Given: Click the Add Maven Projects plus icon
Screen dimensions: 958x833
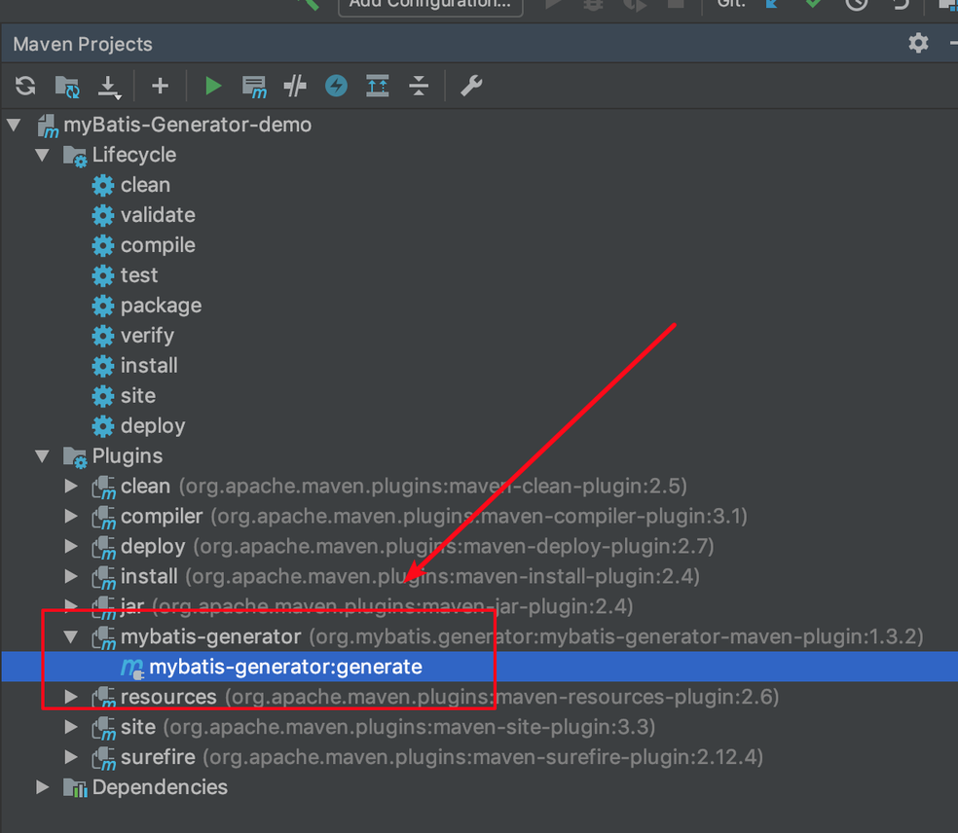Looking at the screenshot, I should [160, 86].
